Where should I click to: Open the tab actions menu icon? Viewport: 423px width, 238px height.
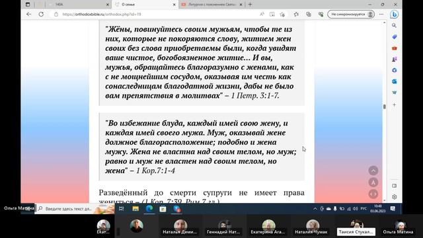click(x=28, y=5)
